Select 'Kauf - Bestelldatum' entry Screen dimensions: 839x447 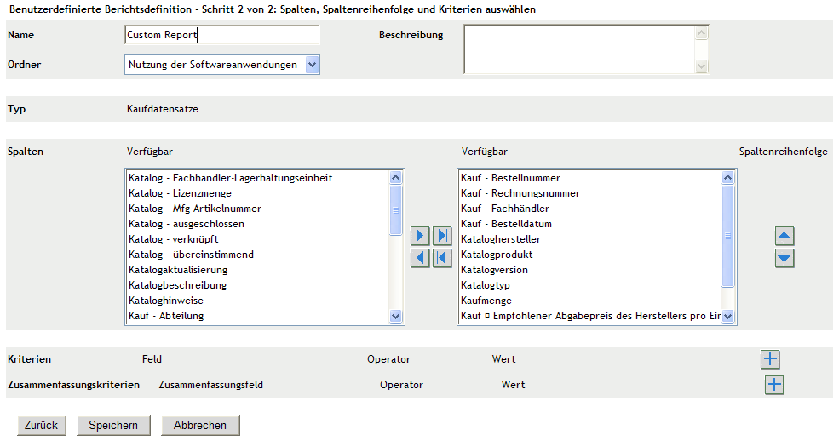pyautogui.click(x=591, y=224)
